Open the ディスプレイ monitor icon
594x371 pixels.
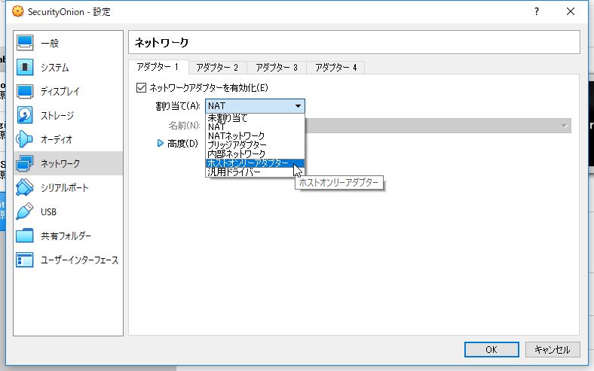click(25, 92)
